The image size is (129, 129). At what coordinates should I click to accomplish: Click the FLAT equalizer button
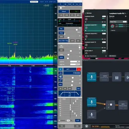(x=78, y=120)
